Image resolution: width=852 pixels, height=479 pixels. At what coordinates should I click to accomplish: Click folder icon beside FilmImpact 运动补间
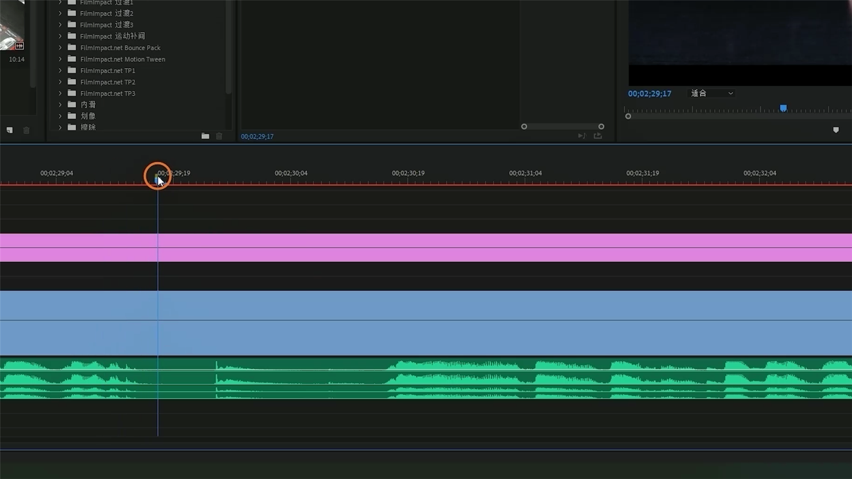pyautogui.click(x=72, y=36)
